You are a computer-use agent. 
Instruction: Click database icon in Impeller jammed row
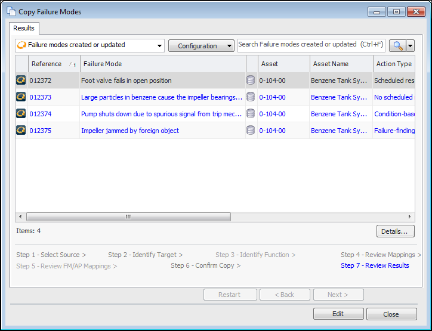click(251, 131)
